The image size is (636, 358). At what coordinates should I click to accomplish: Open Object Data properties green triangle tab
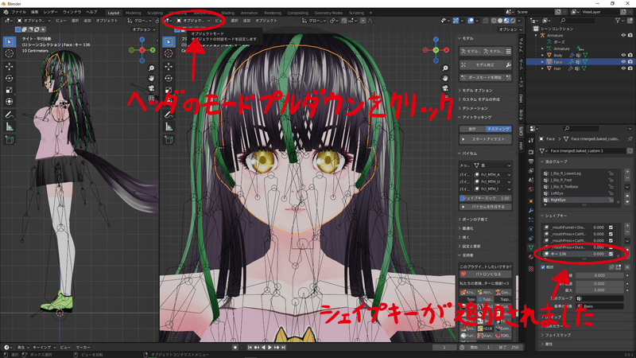(531, 247)
